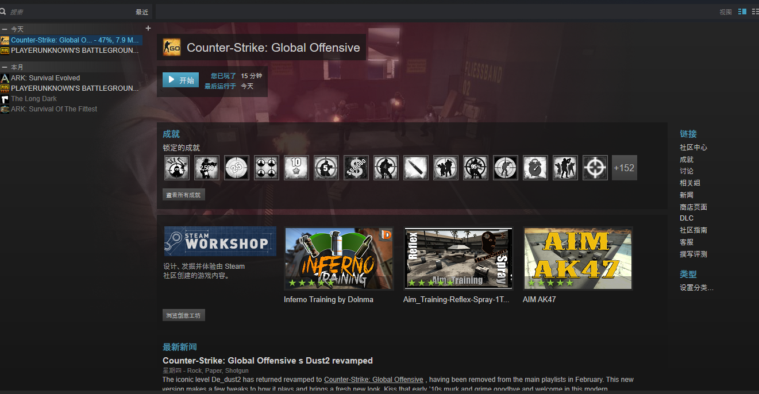Image resolution: width=759 pixels, height=394 pixels.
Task: Select PLAYERUNKNOWN'S BATTLEGROUNDS under 本月
Action: (x=71, y=88)
